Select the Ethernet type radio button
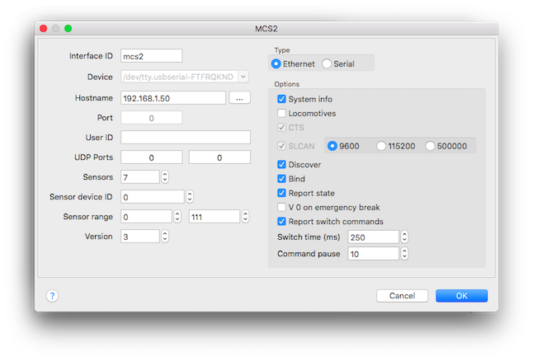Image resolution: width=533 pixels, height=361 pixels. click(276, 63)
